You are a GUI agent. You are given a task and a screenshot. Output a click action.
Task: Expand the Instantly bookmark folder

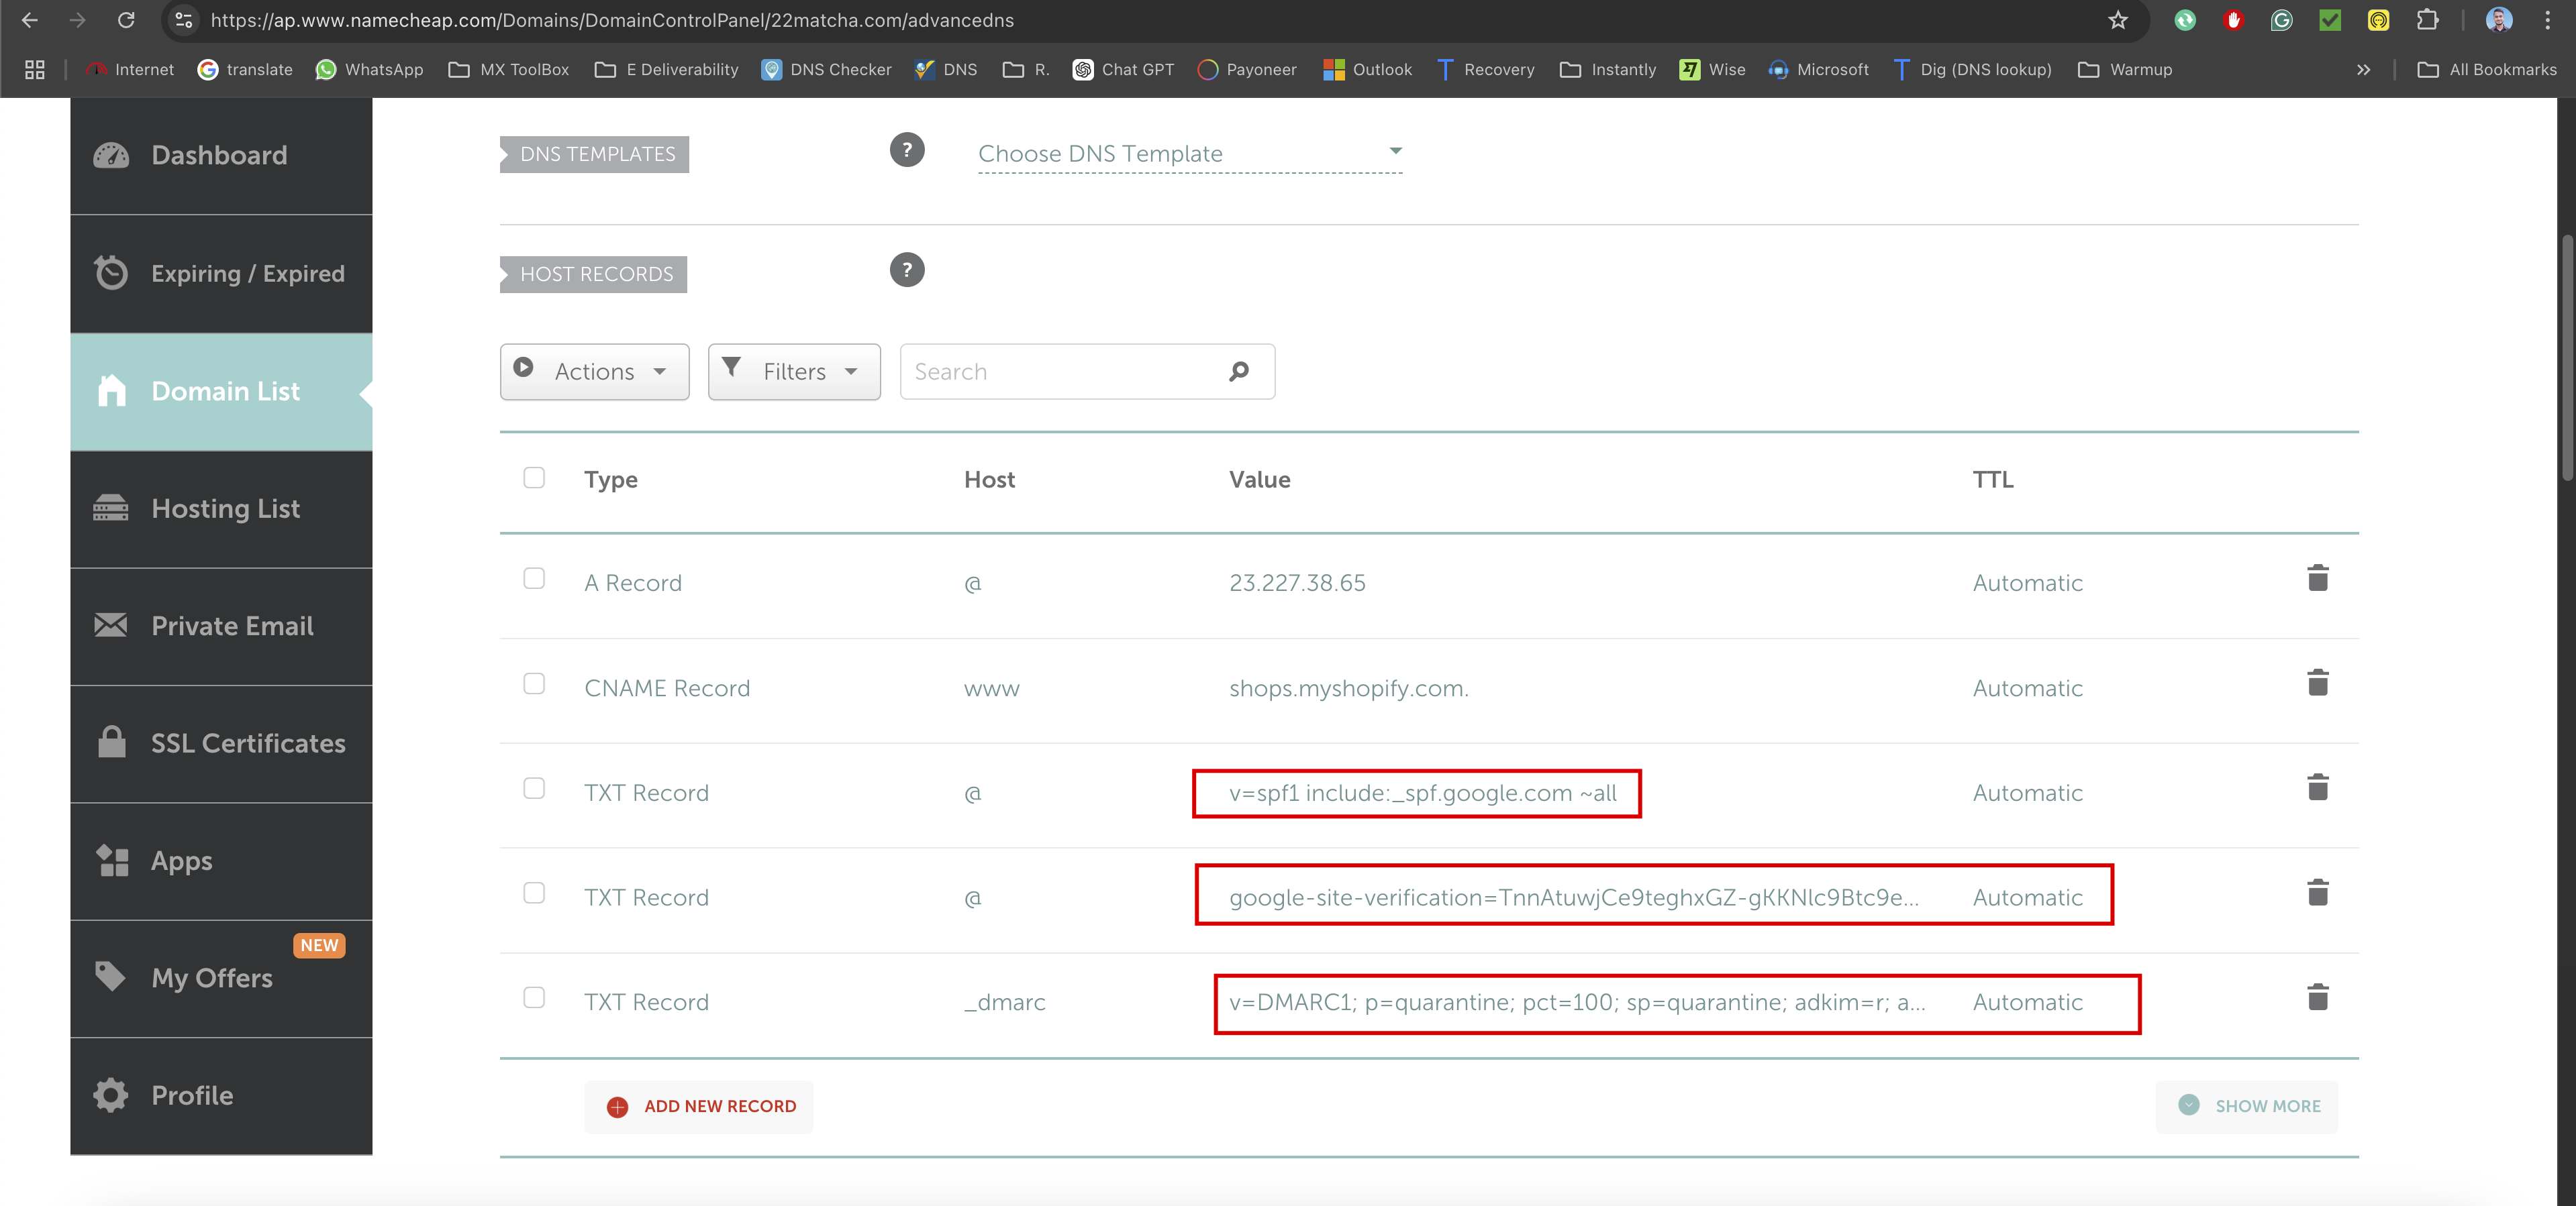click(x=1608, y=69)
